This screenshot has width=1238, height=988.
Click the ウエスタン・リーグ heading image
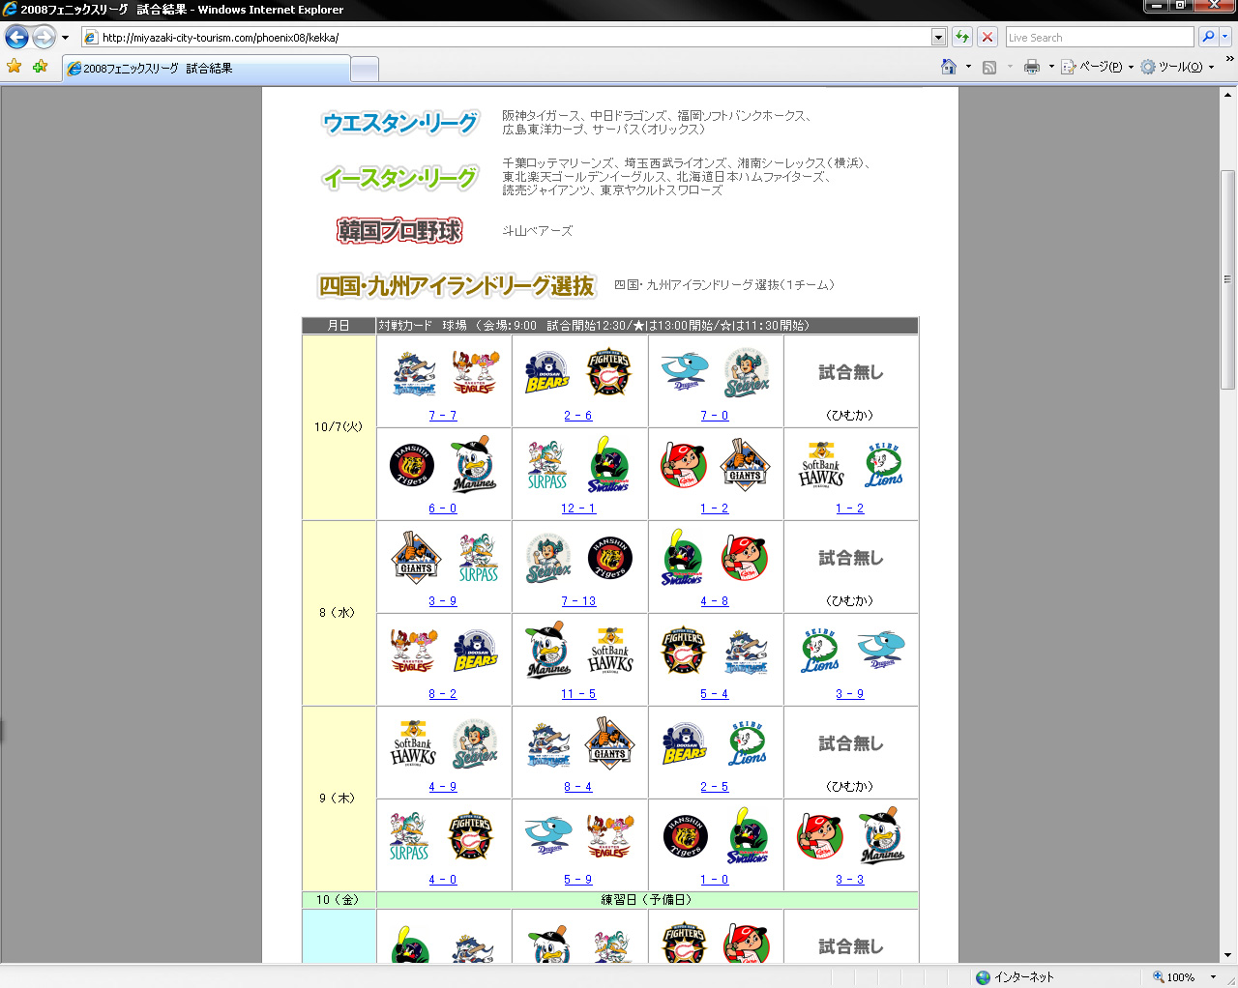(400, 123)
